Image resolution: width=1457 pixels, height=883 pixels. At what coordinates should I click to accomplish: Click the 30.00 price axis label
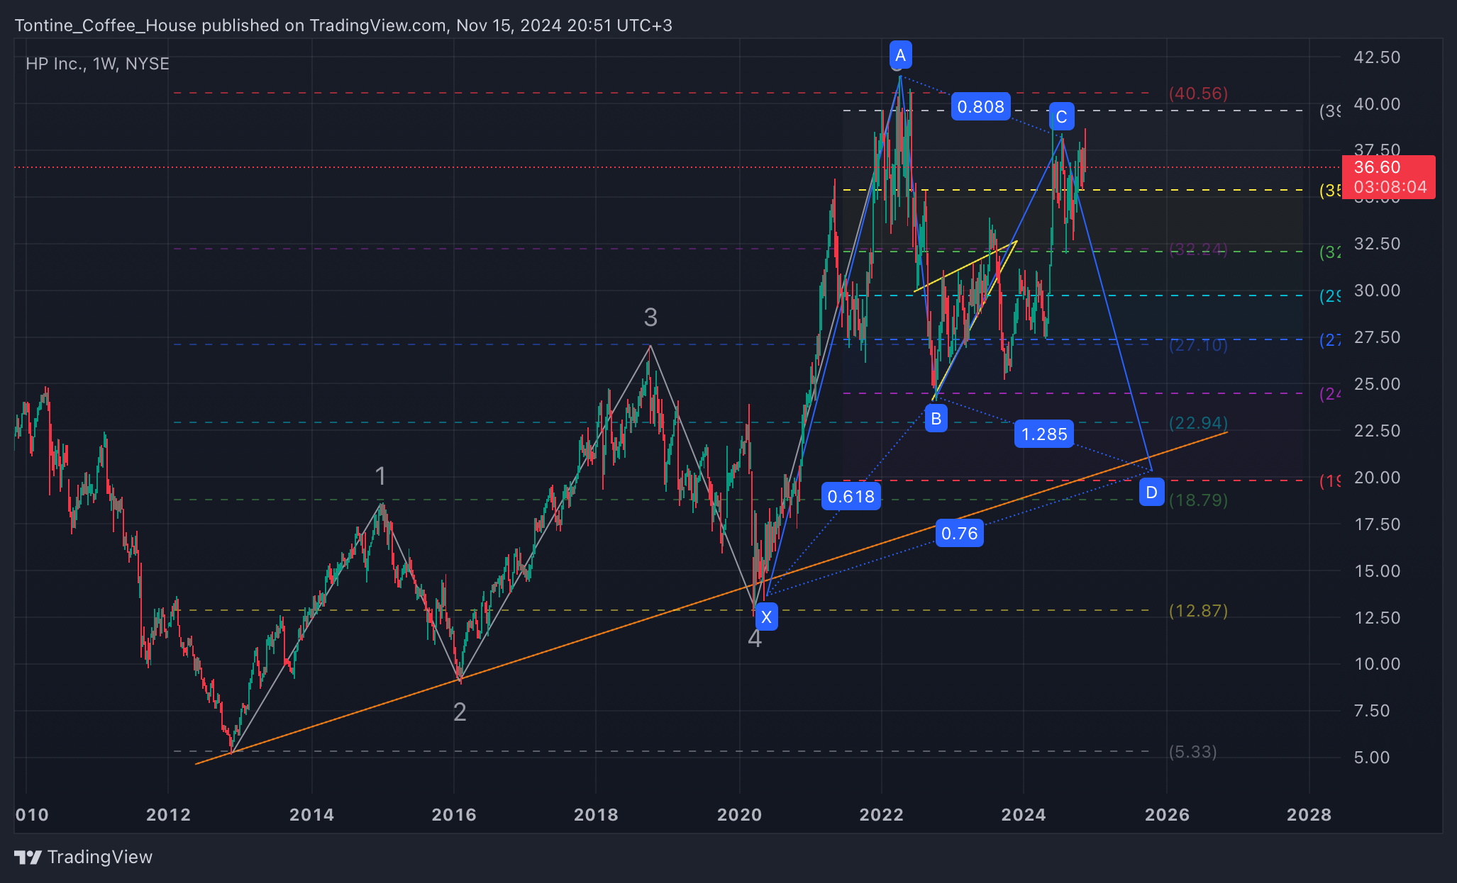[1377, 291]
